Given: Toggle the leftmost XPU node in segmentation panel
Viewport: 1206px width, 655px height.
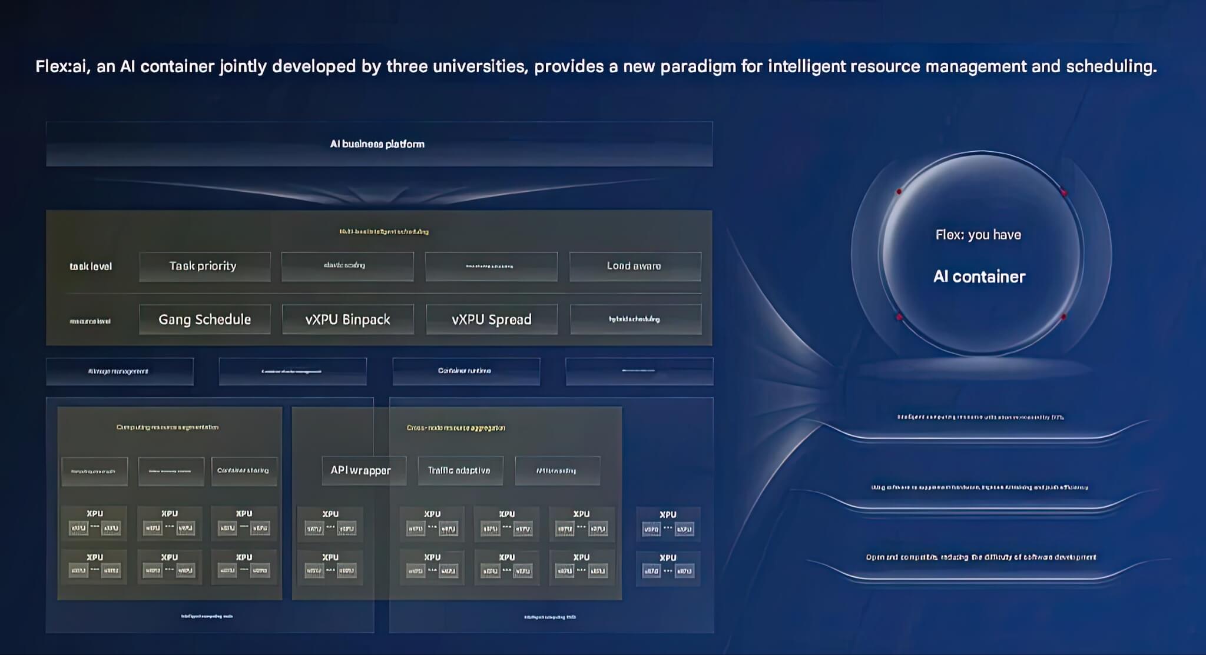Looking at the screenshot, I should (94, 521).
